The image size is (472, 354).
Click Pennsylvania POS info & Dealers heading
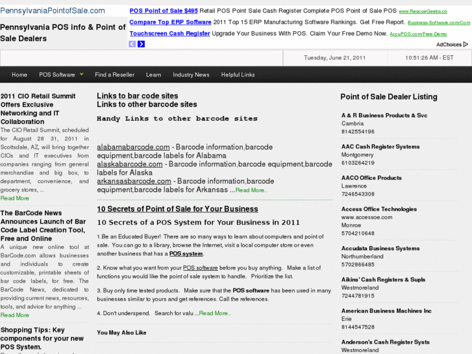[62, 33]
